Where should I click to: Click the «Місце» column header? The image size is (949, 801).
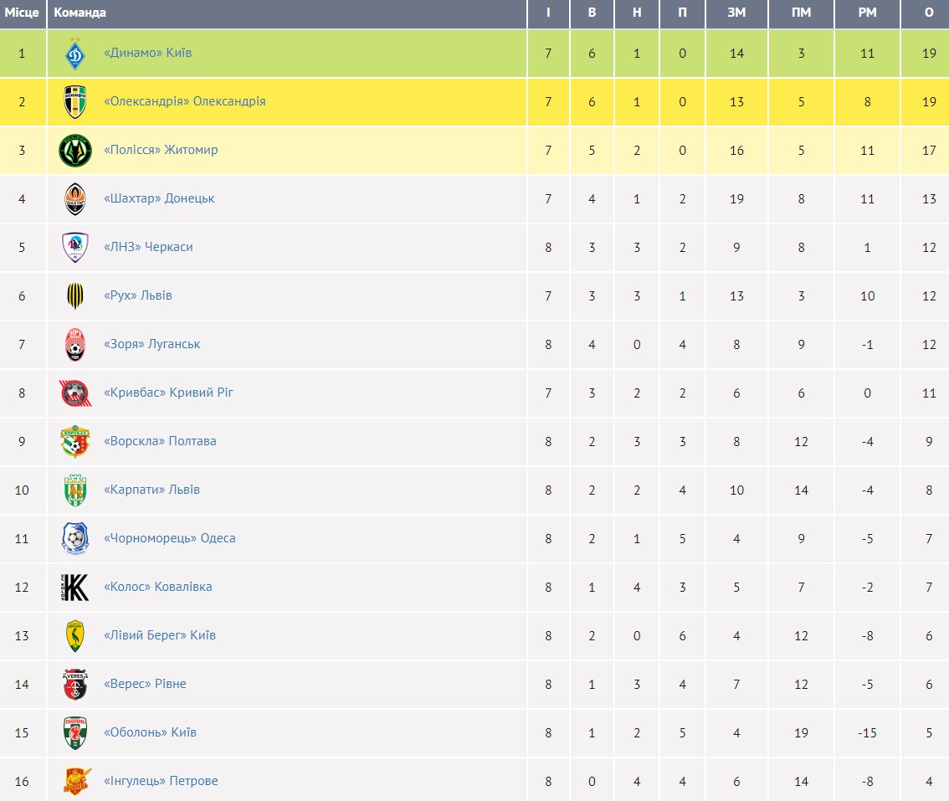pyautogui.click(x=22, y=13)
